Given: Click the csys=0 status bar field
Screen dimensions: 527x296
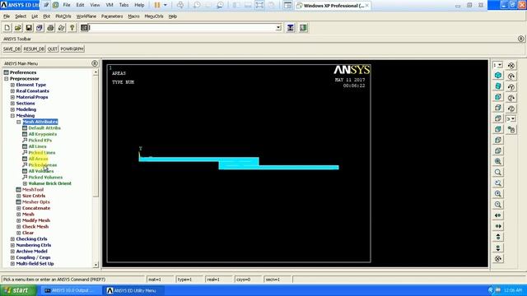Looking at the screenshot, I should pos(248,280).
